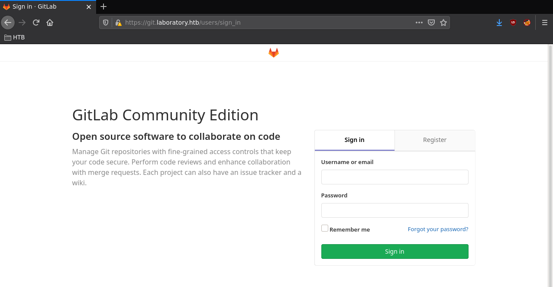This screenshot has height=287, width=553.
Task: Save page to Pocket icon
Action: click(431, 23)
